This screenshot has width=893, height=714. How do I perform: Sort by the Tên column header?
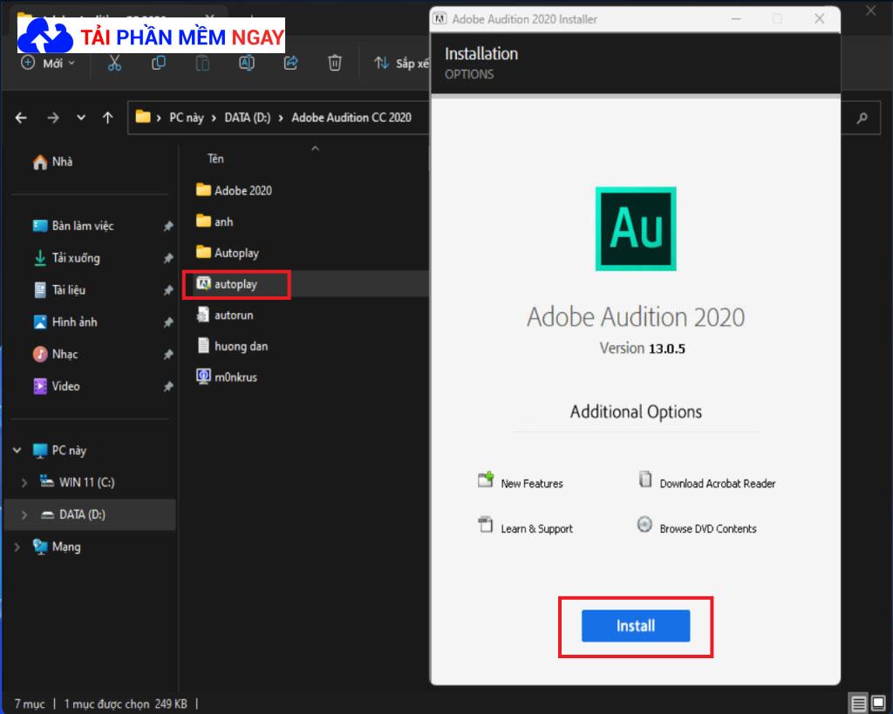pyautogui.click(x=215, y=159)
